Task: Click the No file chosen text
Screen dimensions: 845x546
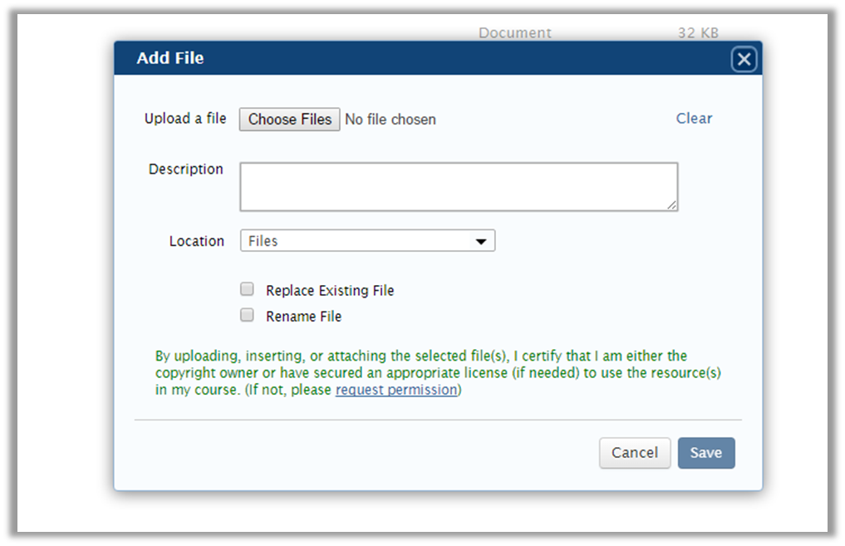Action: (390, 120)
